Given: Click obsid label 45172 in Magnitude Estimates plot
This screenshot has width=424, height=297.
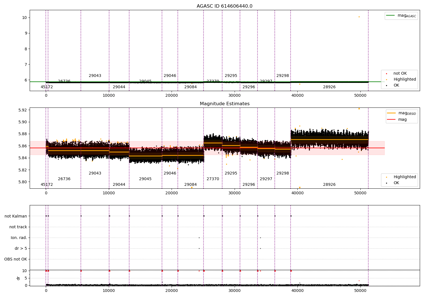Looking at the screenshot, I should click(x=47, y=185).
